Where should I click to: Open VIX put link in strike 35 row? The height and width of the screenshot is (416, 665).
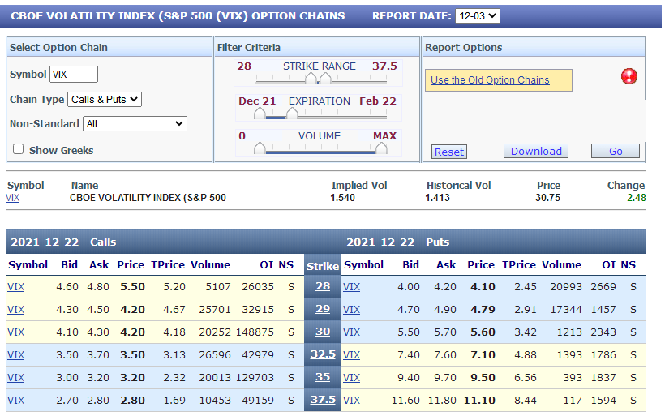[352, 377]
